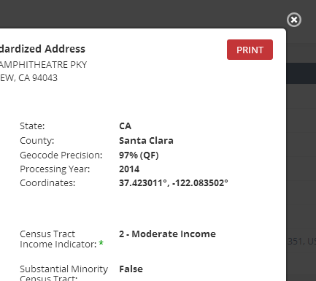Select the CA state value

point(125,126)
